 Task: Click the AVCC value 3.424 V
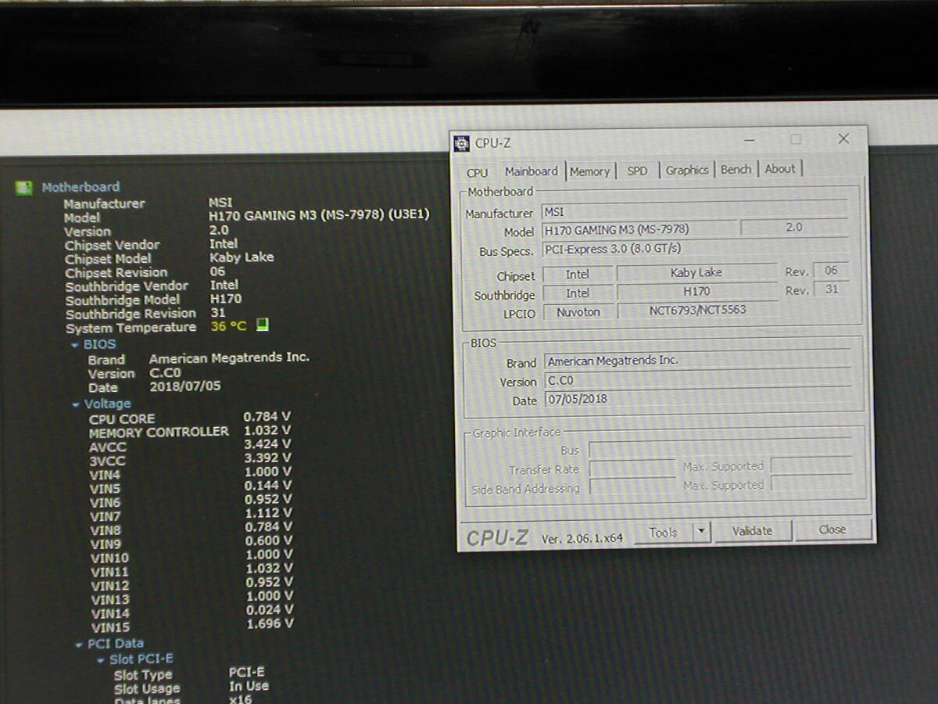tap(267, 444)
